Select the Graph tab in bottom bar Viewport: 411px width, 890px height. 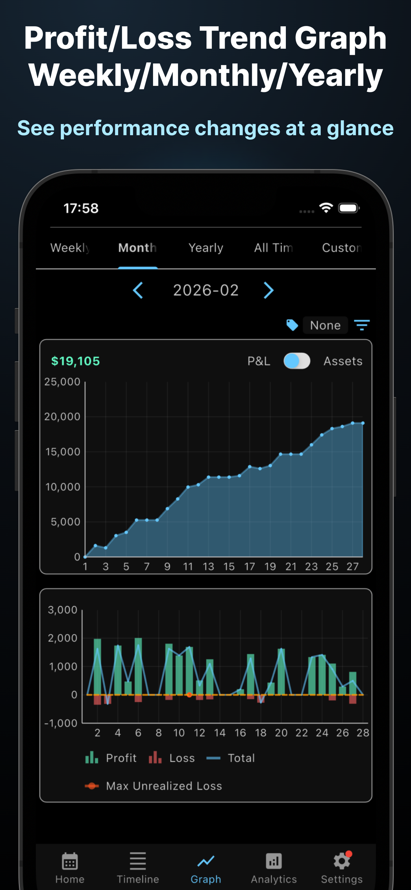(x=206, y=868)
